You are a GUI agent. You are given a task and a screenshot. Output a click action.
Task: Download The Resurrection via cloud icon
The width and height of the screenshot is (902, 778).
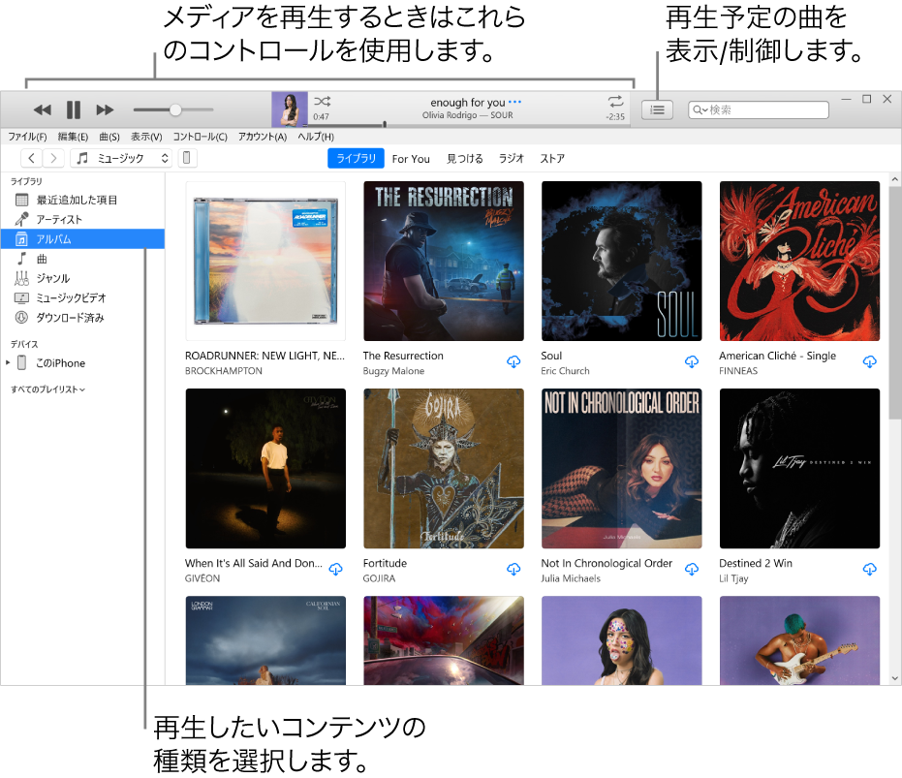click(513, 361)
